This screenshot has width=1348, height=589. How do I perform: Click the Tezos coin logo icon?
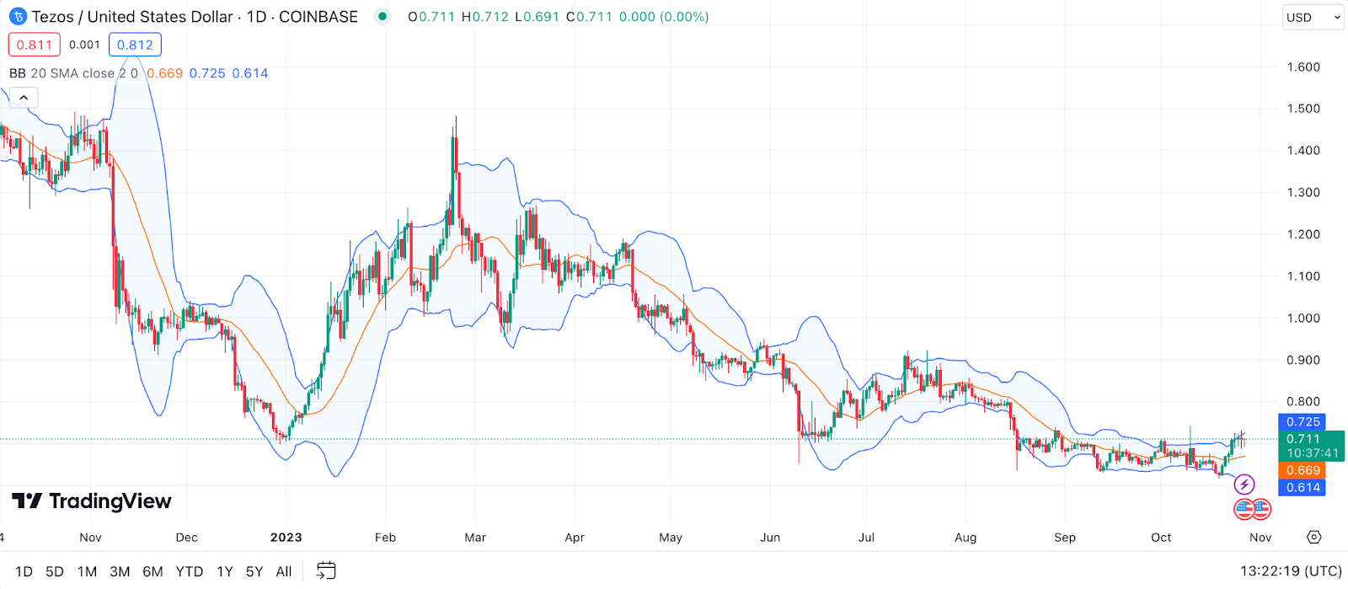coord(18,17)
